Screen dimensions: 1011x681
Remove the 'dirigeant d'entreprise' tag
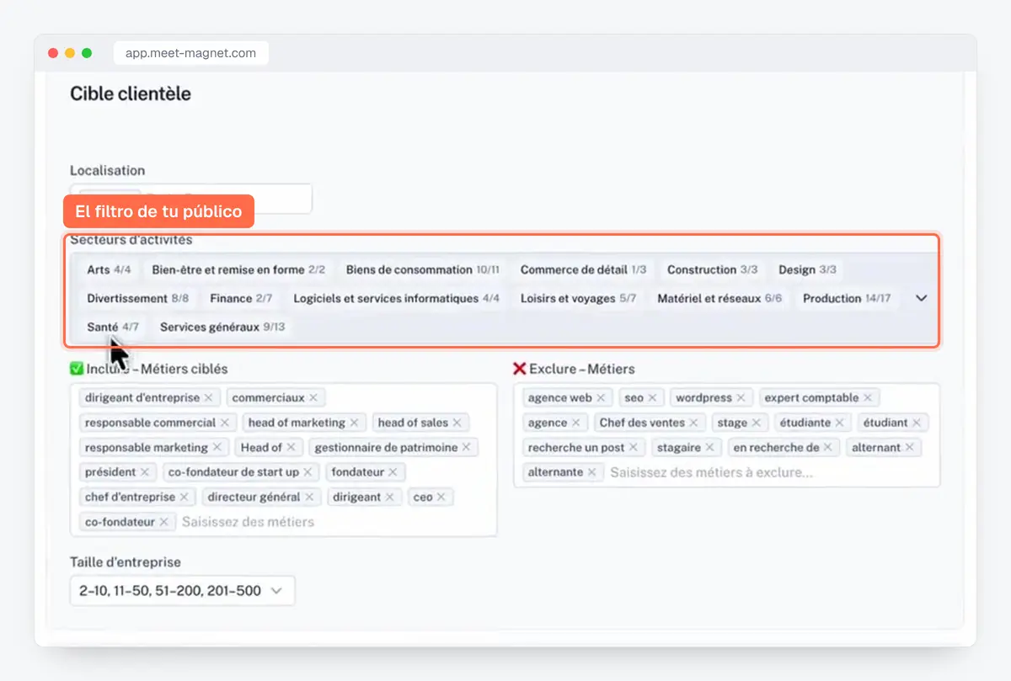tap(209, 397)
